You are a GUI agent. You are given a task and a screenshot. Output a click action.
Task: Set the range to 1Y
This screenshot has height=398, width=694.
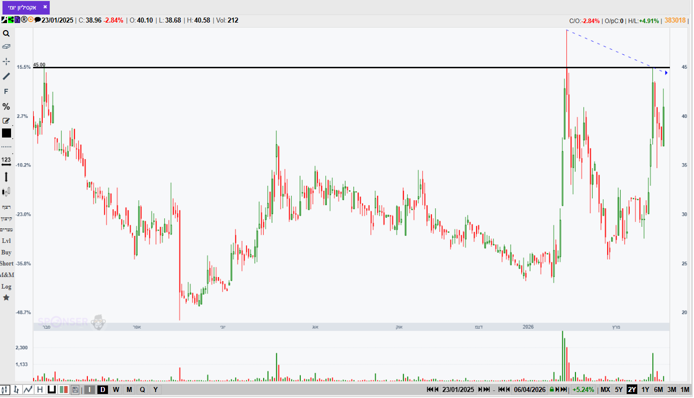(x=645, y=389)
